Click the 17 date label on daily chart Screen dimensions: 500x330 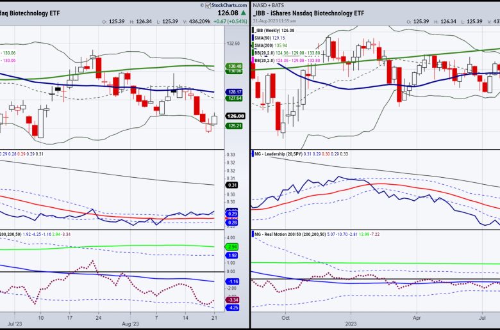click(69, 318)
